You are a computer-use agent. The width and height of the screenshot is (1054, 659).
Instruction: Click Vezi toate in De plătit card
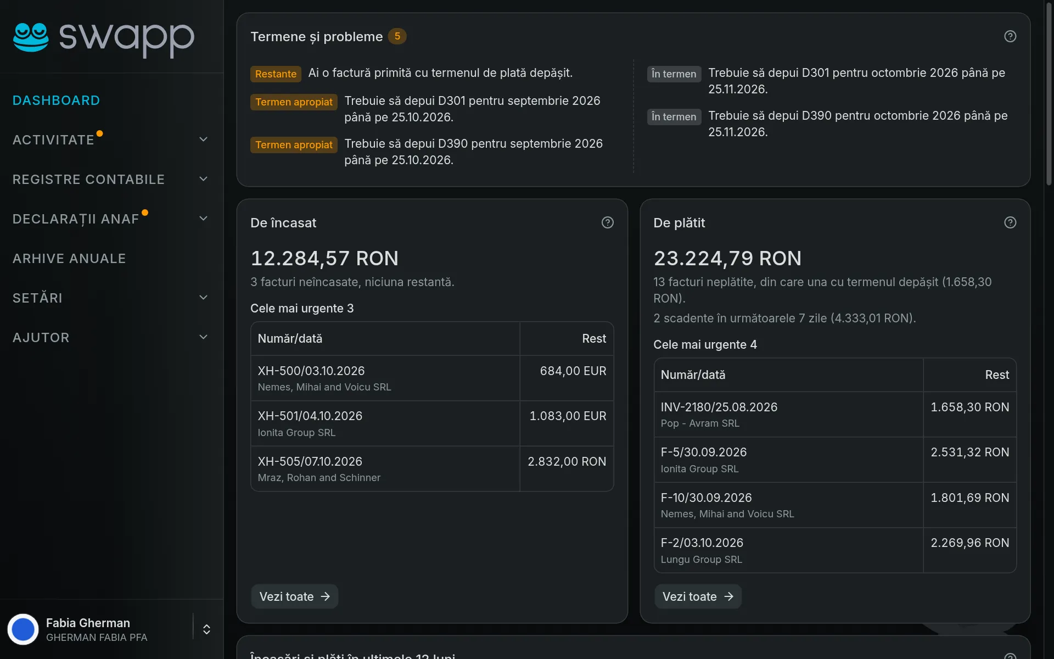[x=698, y=596]
